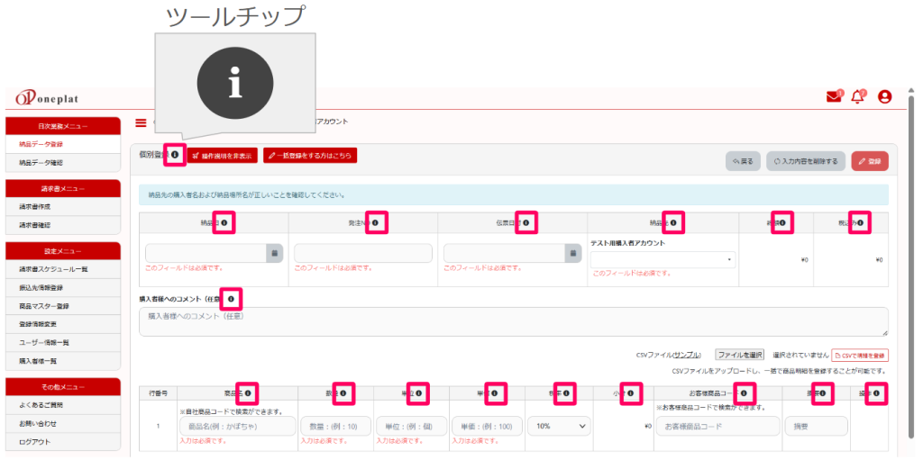Screen dimensions: 923x460
Task: Click the red 登録 button
Action: 869,161
